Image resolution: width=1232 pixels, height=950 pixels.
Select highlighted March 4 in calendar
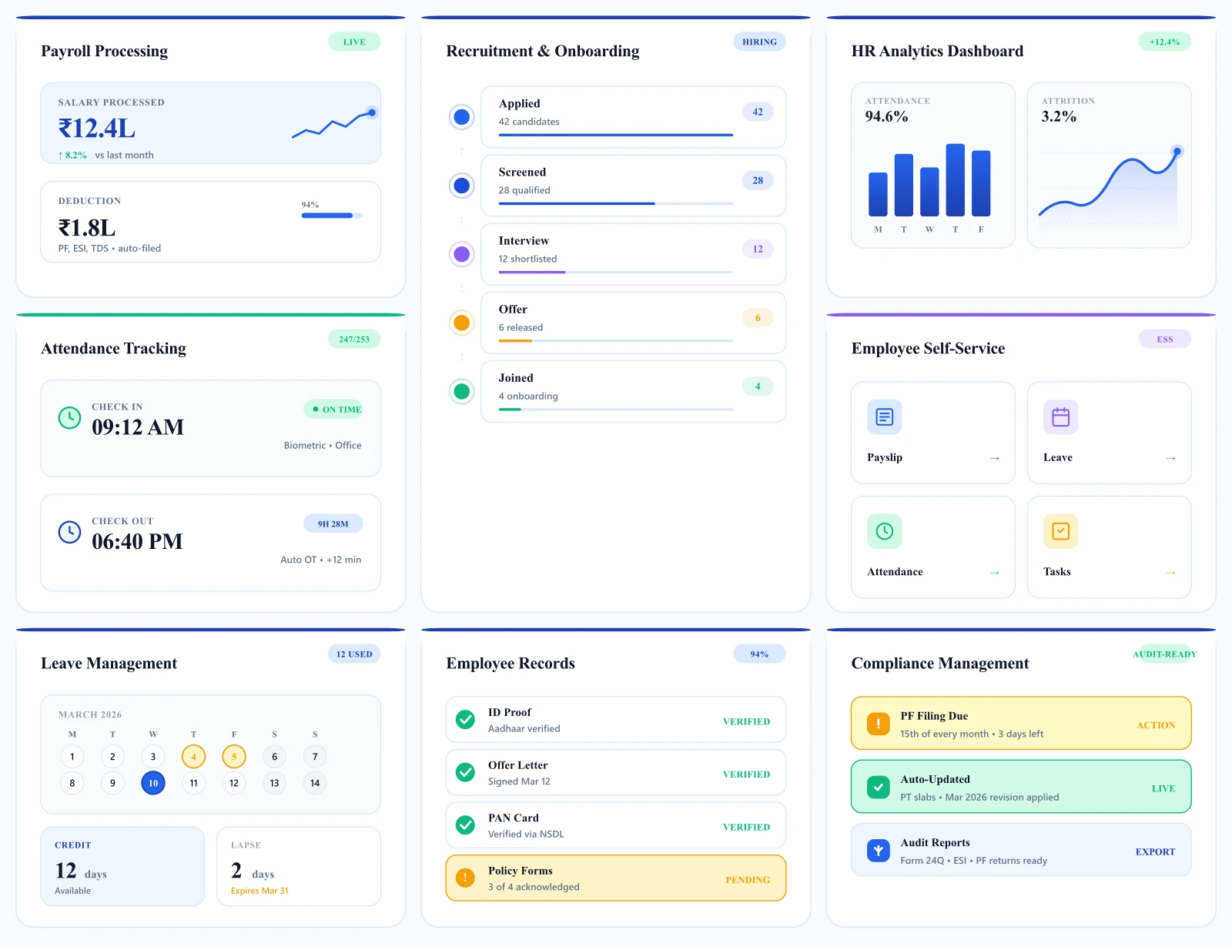[193, 757]
